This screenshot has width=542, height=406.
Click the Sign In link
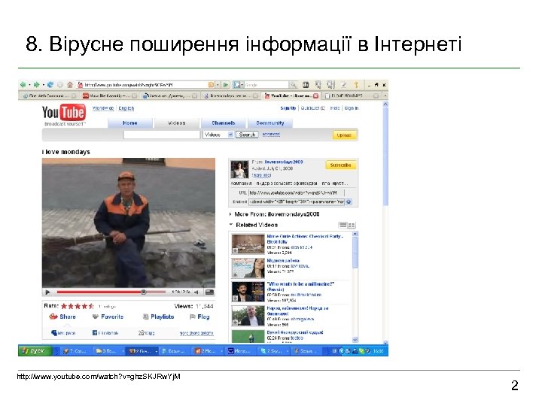coord(352,108)
